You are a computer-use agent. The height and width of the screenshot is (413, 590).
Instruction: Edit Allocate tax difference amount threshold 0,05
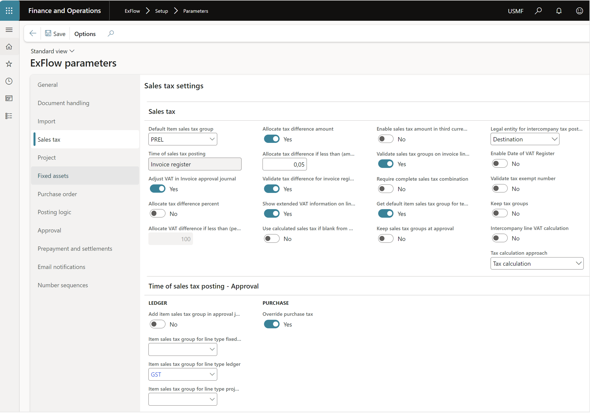pos(284,164)
